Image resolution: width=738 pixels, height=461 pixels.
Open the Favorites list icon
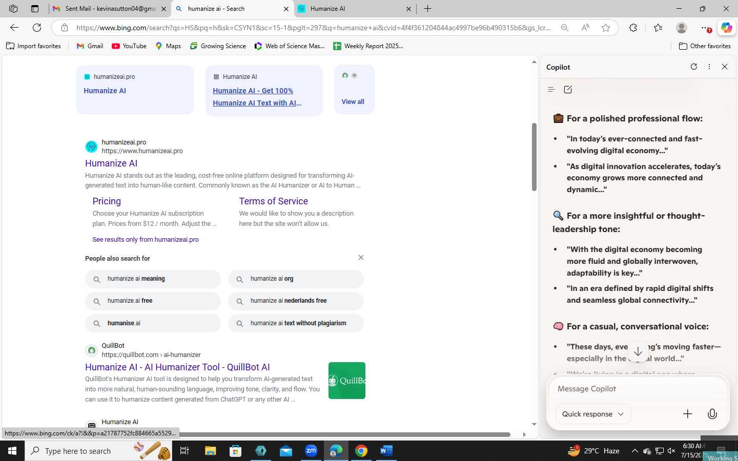(658, 28)
